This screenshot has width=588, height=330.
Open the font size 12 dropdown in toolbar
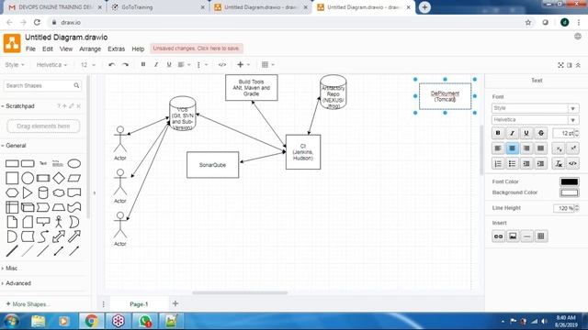(x=88, y=65)
